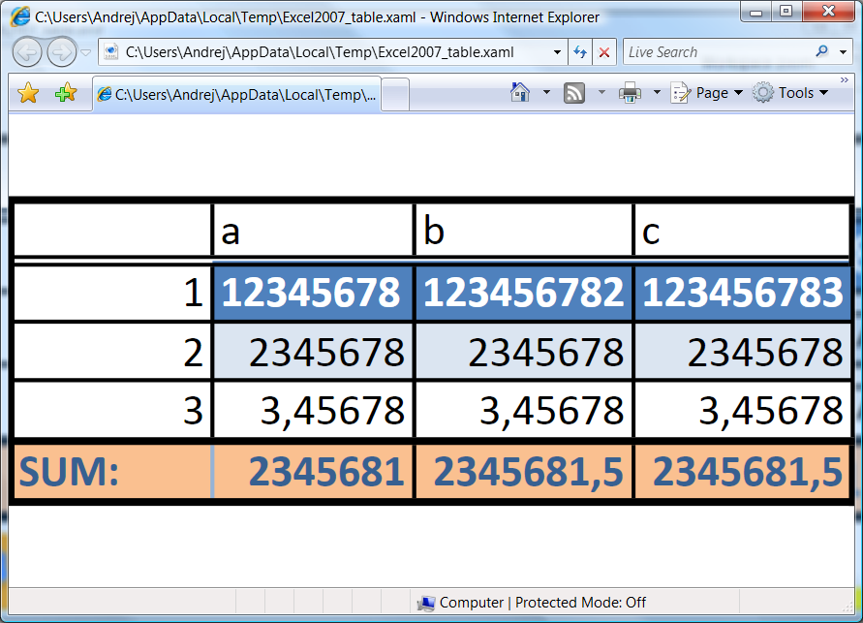
Task: Select cell with value 123456783
Action: point(743,293)
